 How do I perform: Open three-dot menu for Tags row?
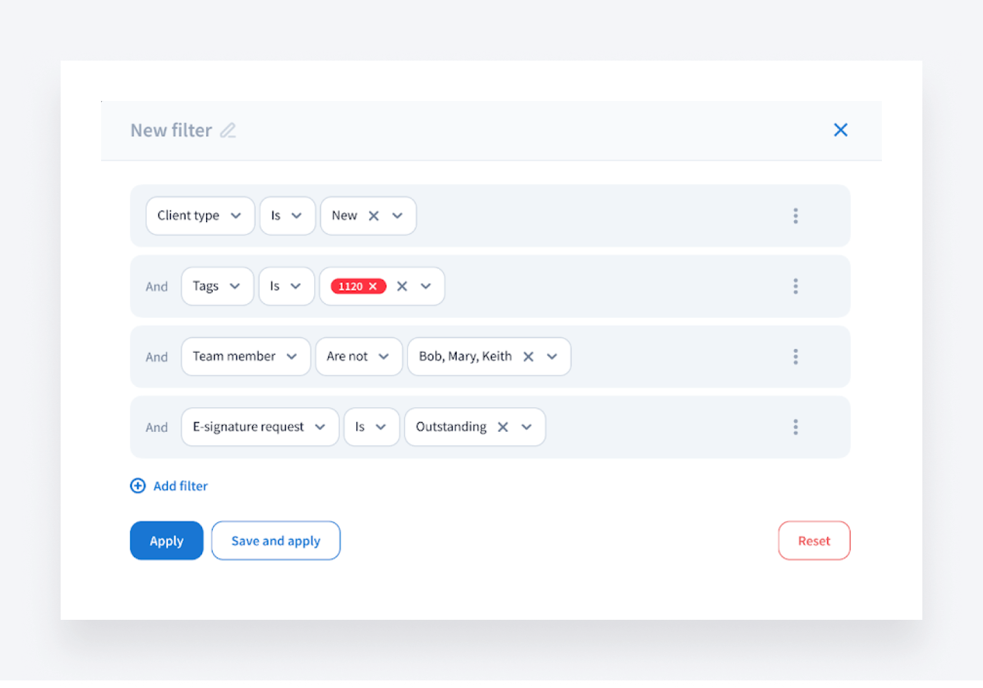[795, 287]
